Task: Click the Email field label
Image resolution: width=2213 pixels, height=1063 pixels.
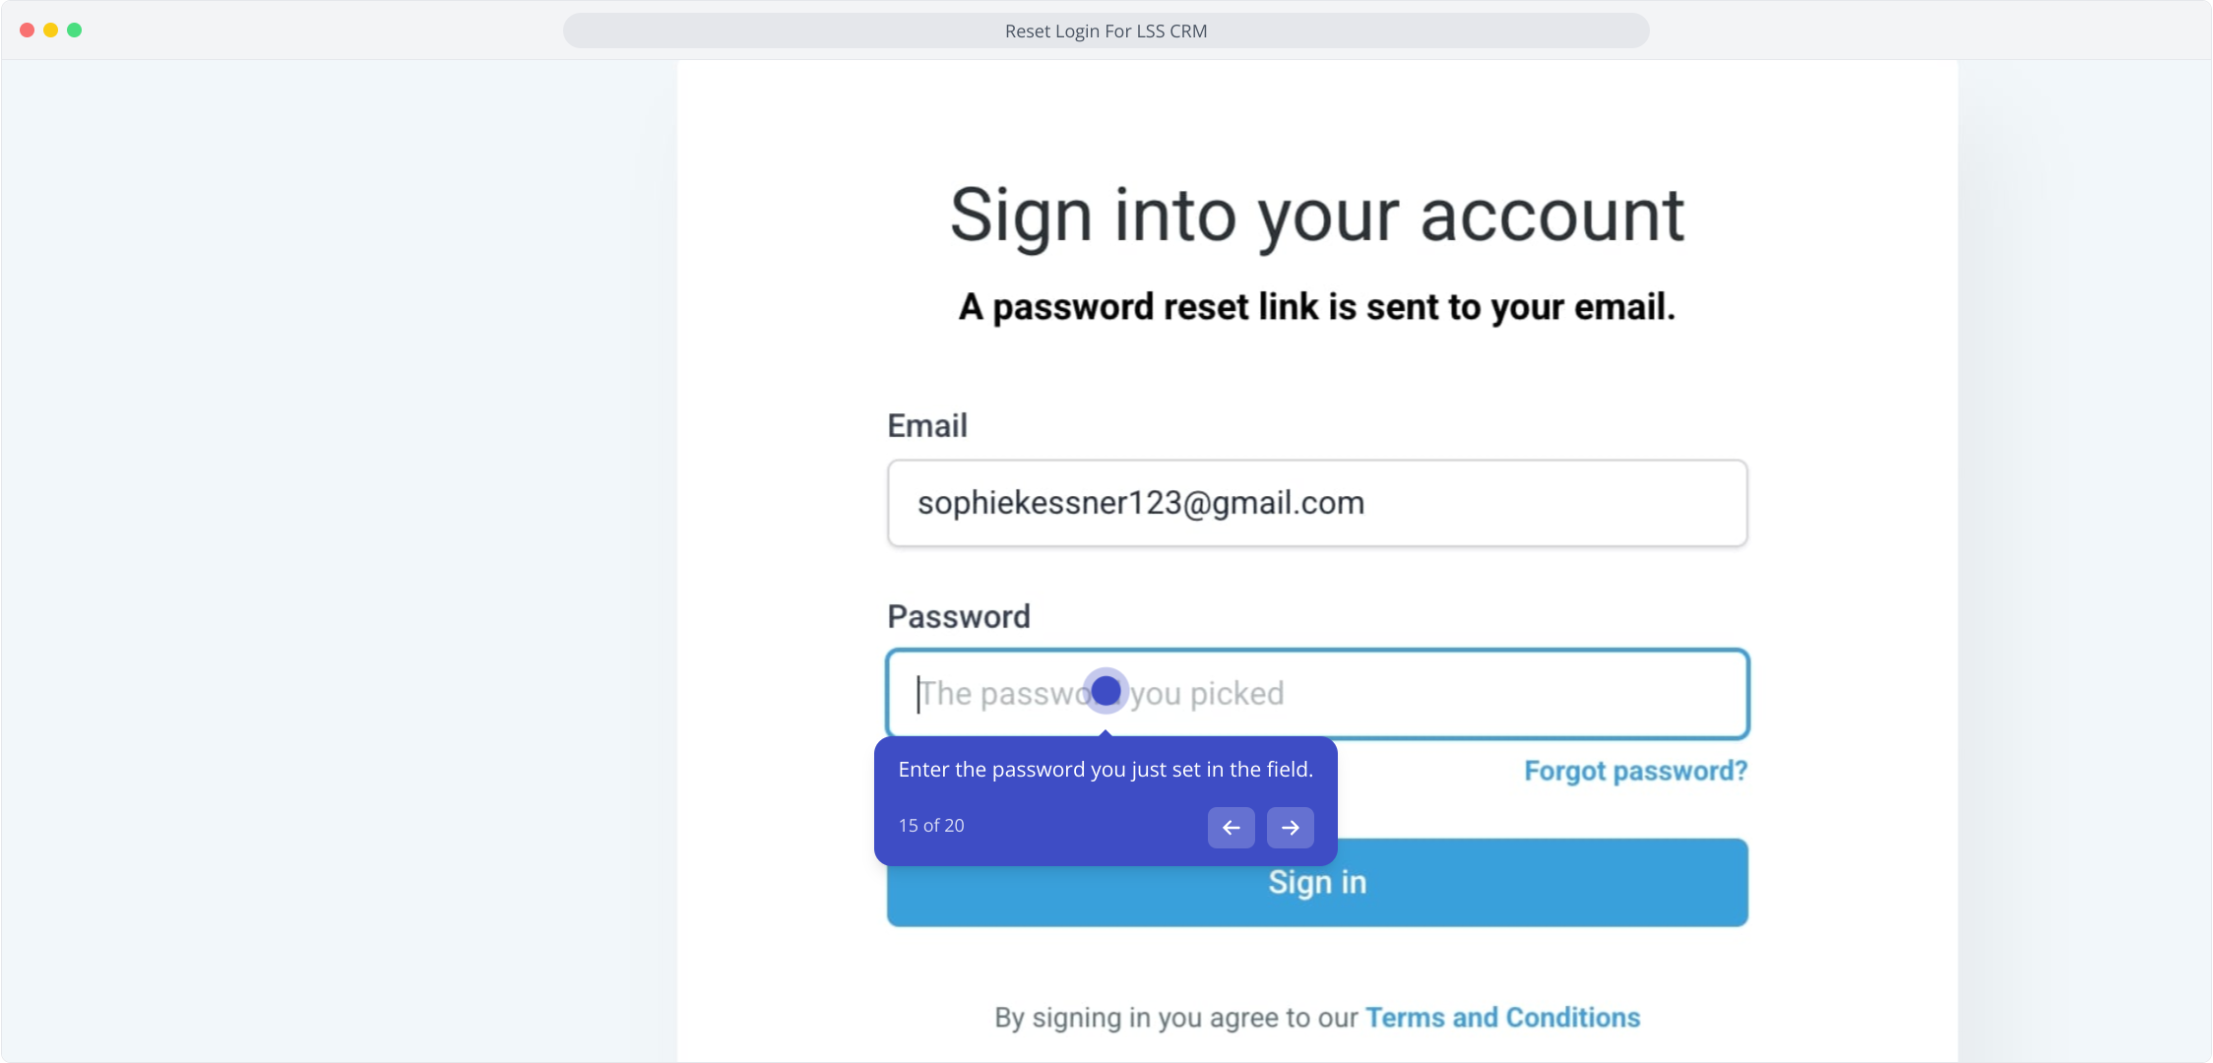Action: (x=927, y=426)
